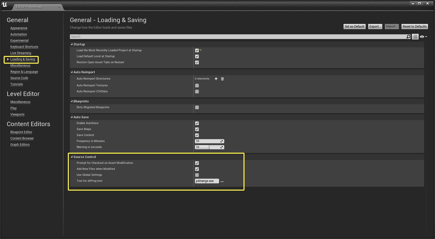Click ellipsis browse button for diff tool

(222, 181)
